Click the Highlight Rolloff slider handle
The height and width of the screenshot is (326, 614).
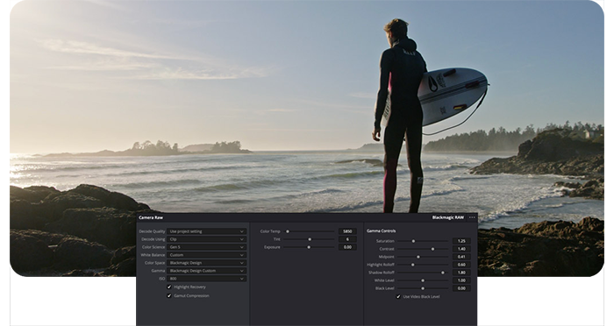coord(413,265)
